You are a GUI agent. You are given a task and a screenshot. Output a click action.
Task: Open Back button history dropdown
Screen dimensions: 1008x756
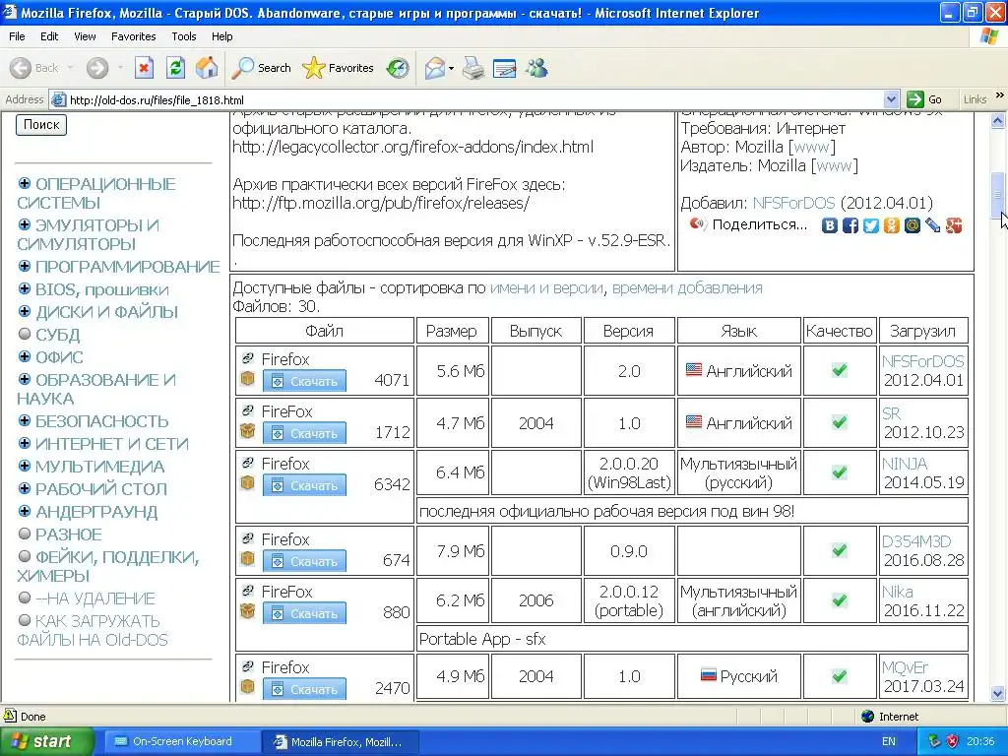tap(70, 68)
